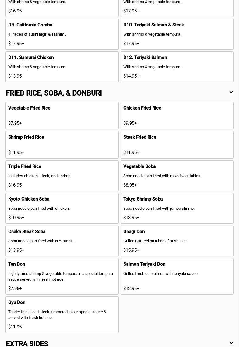Open the D12. Teriyaki Salmon card
This screenshot has height=347, width=239.
tap(177, 67)
